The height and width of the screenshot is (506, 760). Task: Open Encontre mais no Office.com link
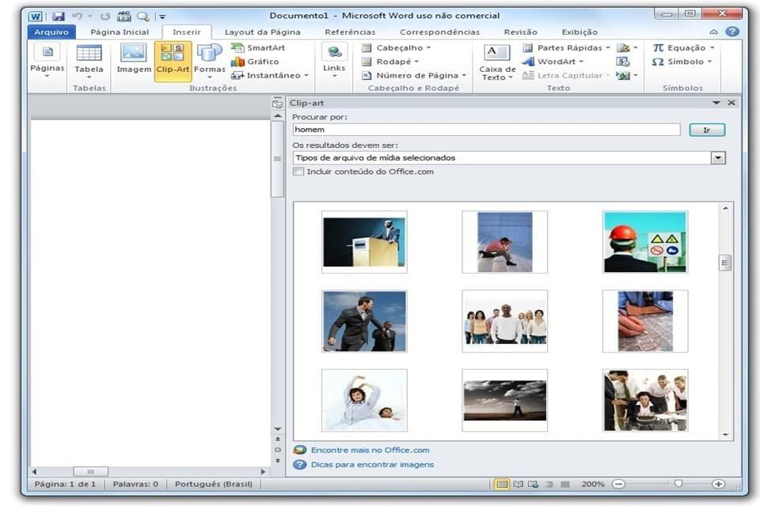(x=370, y=450)
